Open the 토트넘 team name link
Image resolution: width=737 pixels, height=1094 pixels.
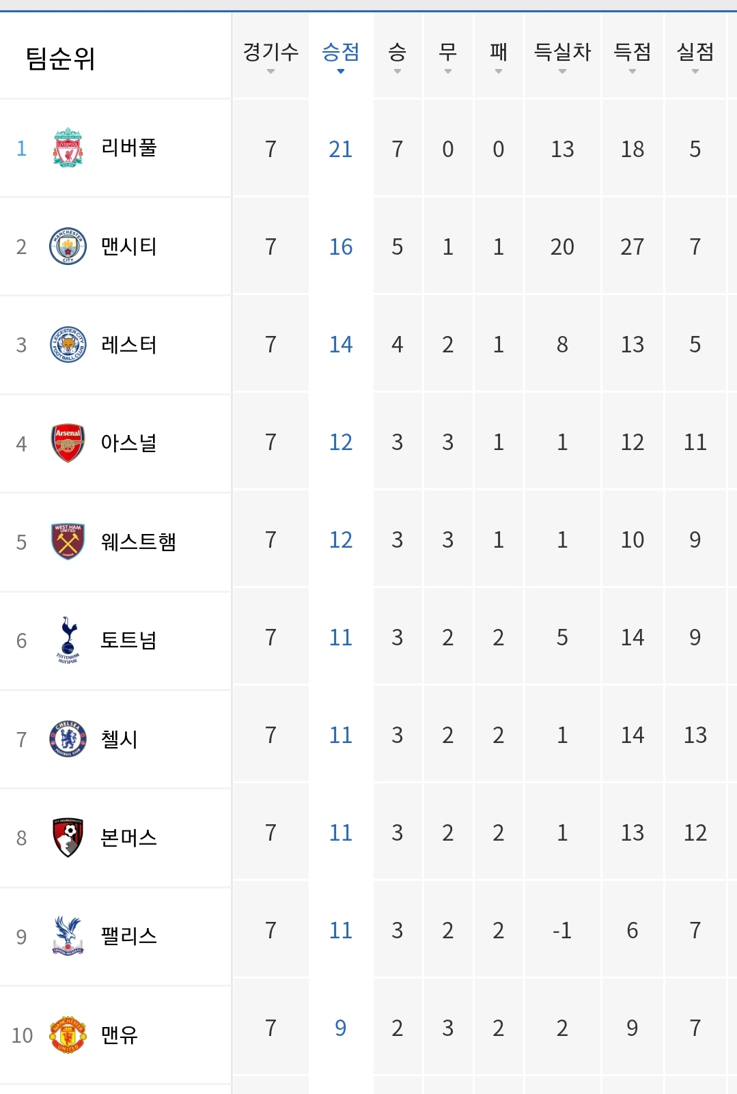(129, 640)
